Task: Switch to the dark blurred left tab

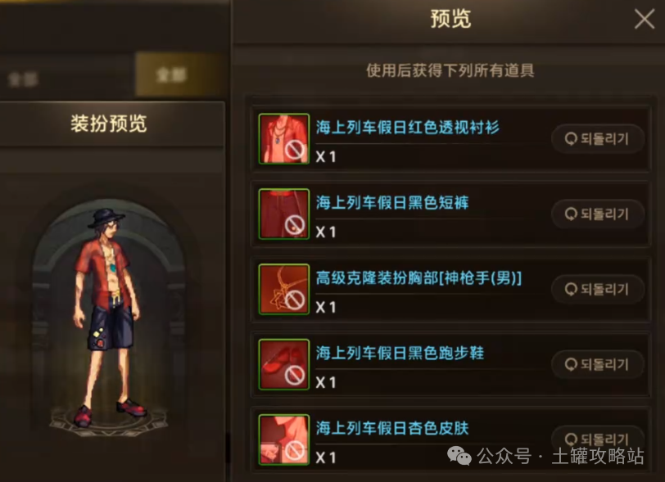Action: [x=67, y=78]
